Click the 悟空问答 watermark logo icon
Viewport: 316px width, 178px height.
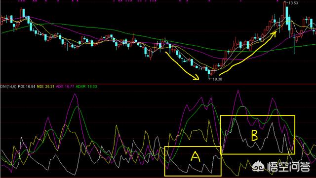pos(259,166)
